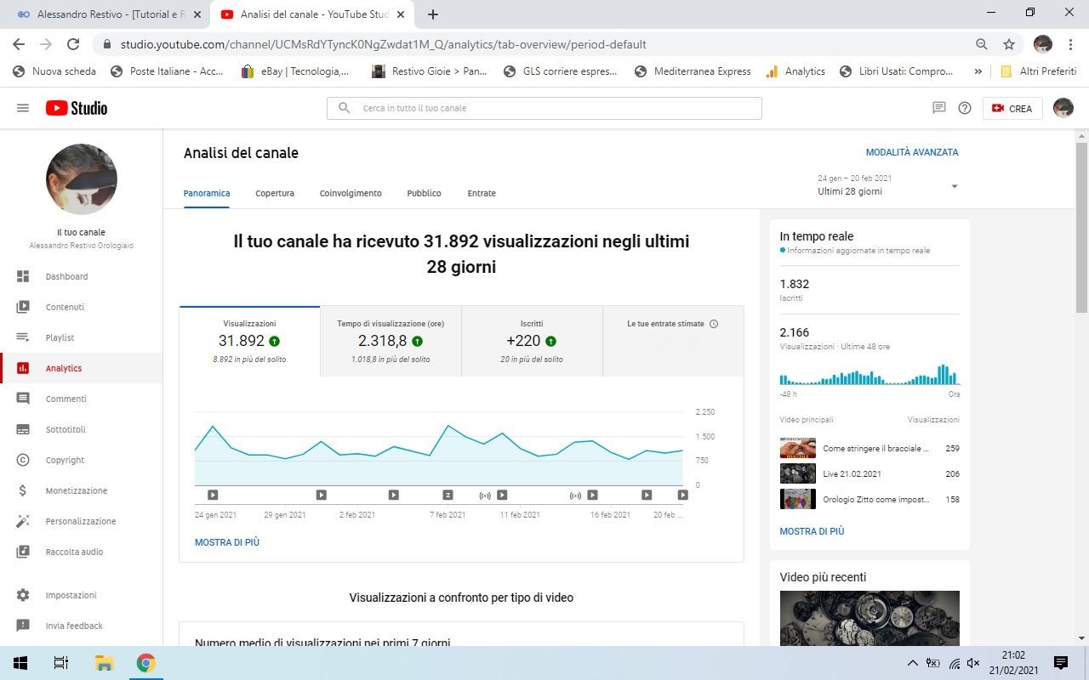Open the help question mark icon
This screenshot has height=680, width=1089.
pyautogui.click(x=965, y=108)
